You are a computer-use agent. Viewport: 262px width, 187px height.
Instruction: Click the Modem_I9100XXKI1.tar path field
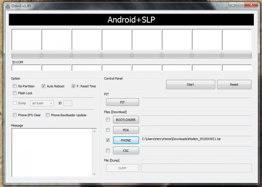[196, 140]
